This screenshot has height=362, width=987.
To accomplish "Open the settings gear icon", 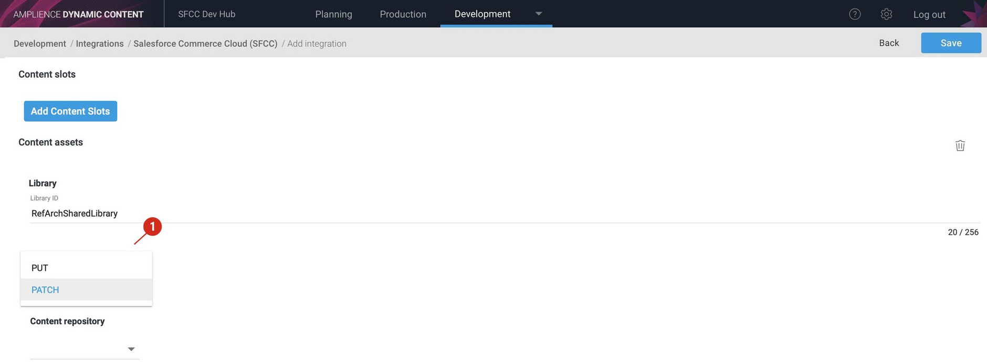I will [x=886, y=14].
